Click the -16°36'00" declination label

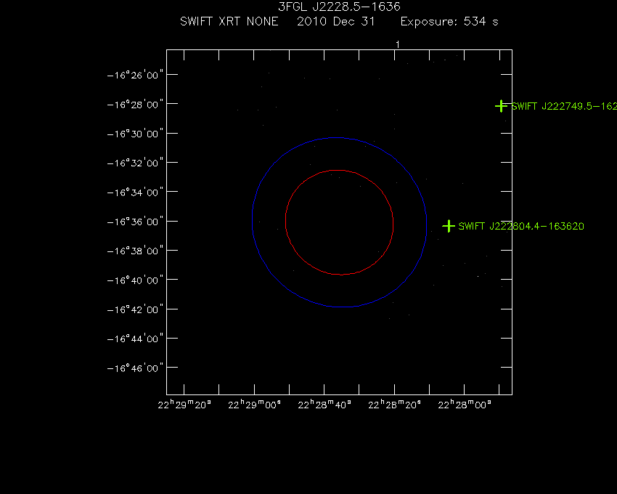135,222
